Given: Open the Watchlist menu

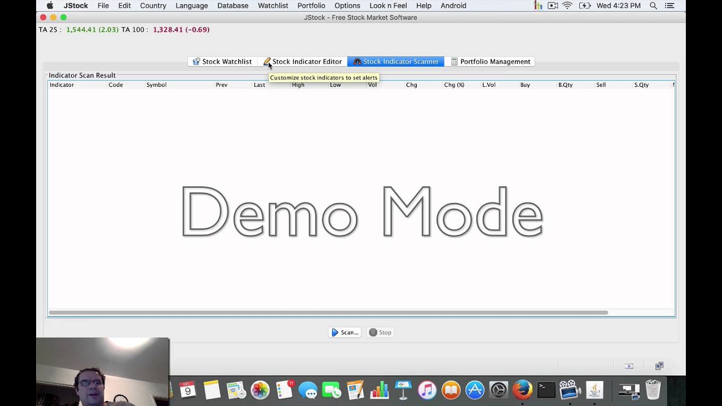Looking at the screenshot, I should [x=273, y=6].
